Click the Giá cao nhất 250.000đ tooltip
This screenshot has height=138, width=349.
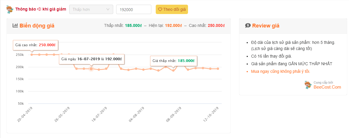point(35,45)
